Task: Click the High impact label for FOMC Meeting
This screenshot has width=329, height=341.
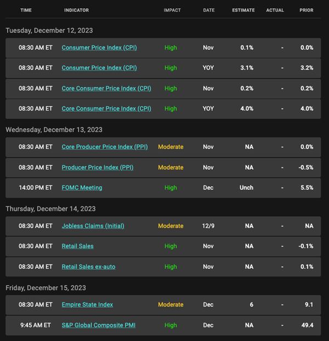Action: point(171,188)
